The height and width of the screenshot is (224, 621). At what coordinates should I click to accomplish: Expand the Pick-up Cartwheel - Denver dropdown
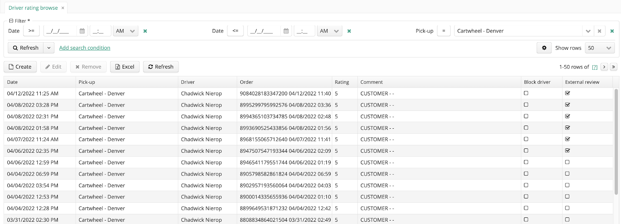coord(588,31)
